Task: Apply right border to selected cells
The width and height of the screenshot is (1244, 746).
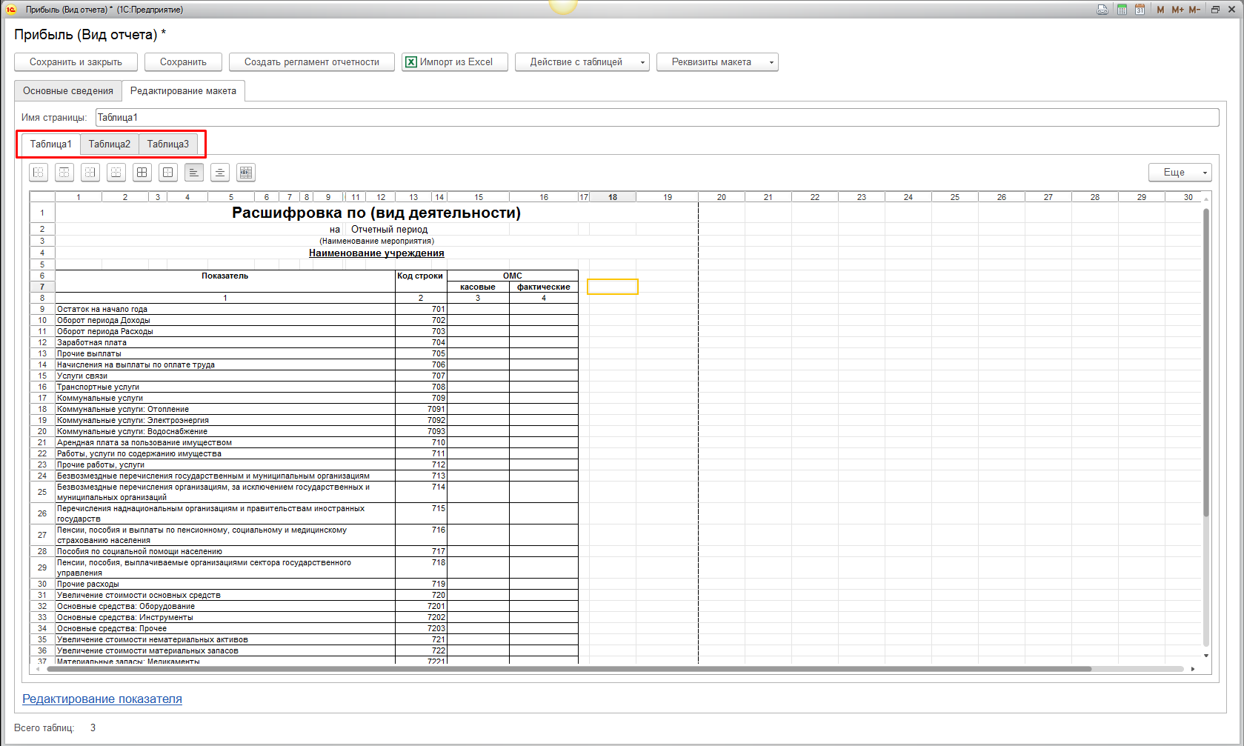Action: (x=90, y=173)
